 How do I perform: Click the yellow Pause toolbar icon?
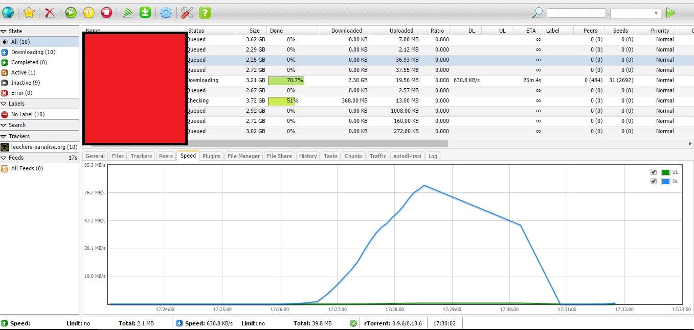[x=88, y=13]
